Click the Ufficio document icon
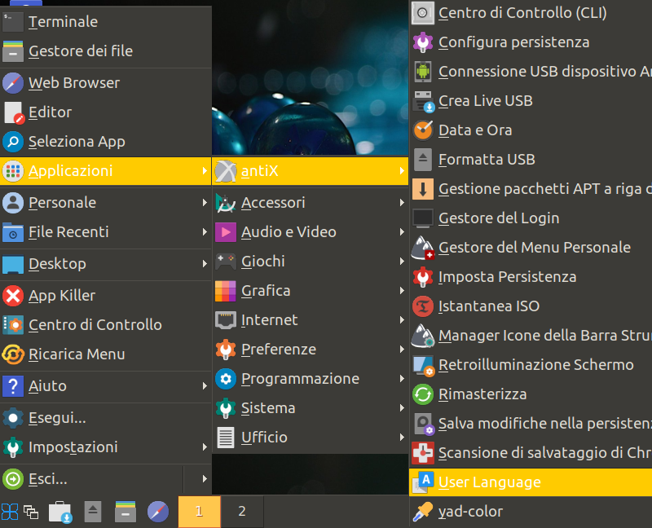652x528 pixels. pos(226,438)
